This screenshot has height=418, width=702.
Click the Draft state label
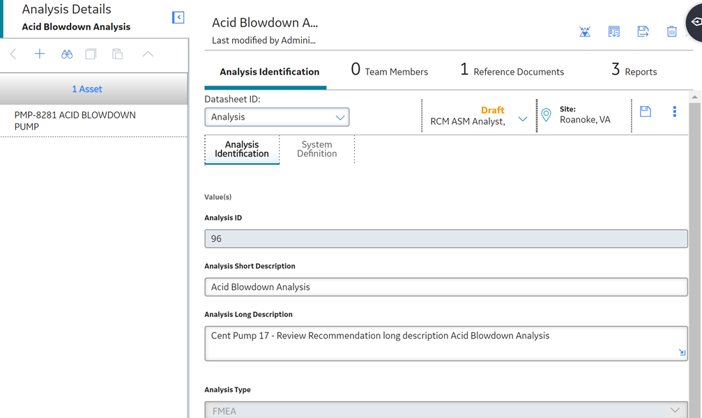[x=492, y=110]
